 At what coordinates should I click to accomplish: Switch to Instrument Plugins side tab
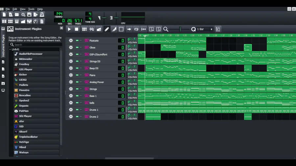[3, 42]
